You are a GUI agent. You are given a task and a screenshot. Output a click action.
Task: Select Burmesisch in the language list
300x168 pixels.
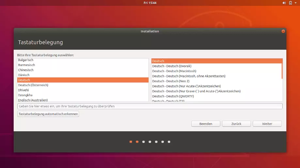coord(83,65)
